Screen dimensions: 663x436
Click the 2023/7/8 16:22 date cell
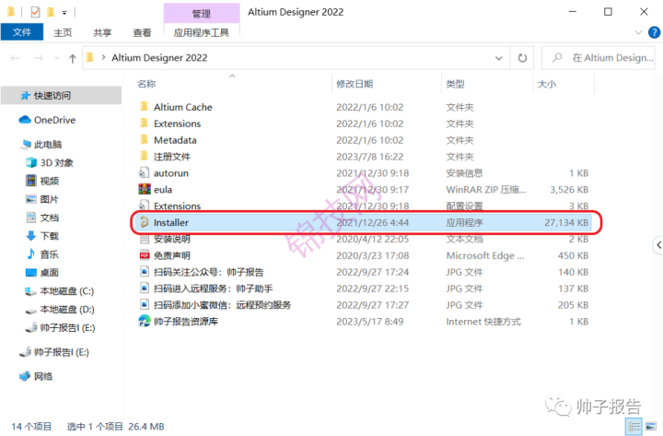click(369, 156)
